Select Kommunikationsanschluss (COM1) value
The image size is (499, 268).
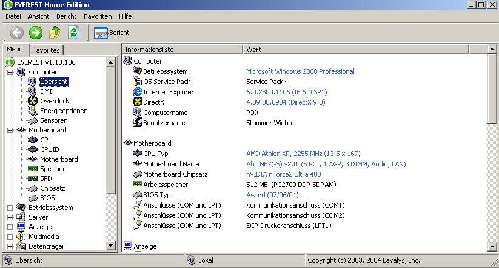295,205
